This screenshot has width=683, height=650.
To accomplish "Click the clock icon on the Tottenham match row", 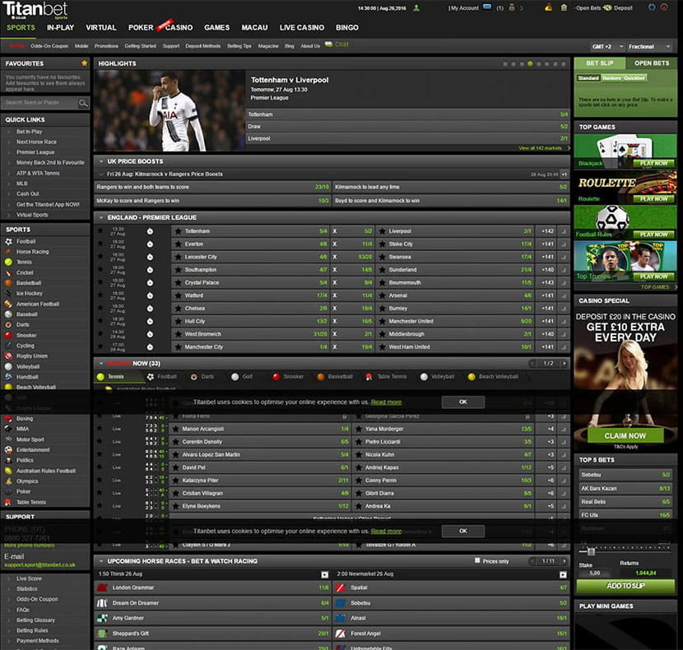I will click(150, 231).
